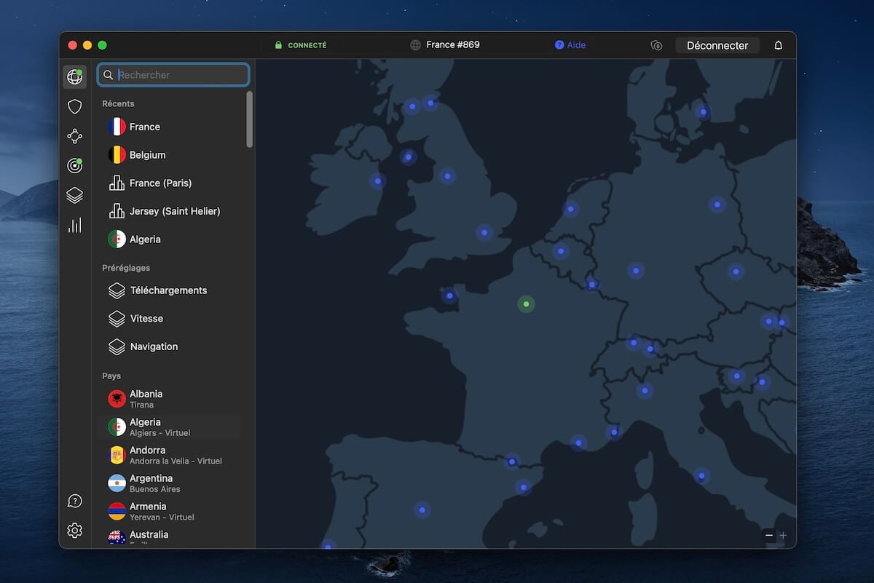Click the city icon for France (Paris)
Image resolution: width=874 pixels, height=583 pixels.
[x=117, y=183]
